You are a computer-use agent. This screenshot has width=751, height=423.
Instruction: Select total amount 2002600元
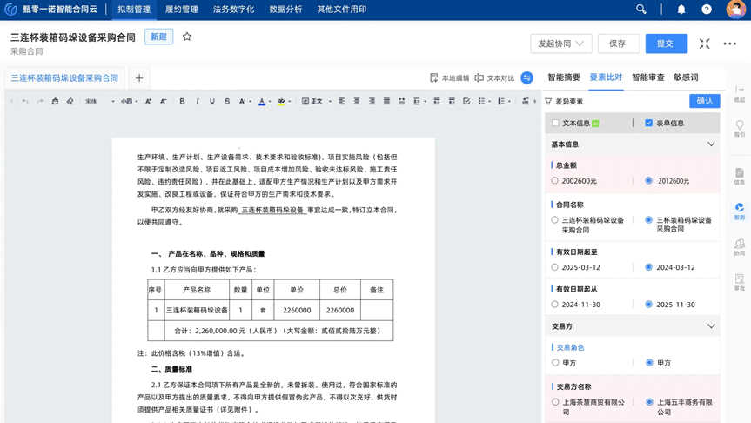554,180
